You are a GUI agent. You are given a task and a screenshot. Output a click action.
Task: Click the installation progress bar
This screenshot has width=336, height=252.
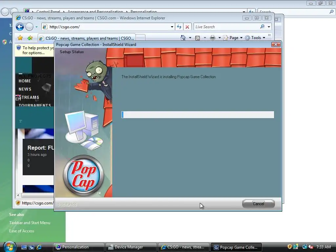198,115
